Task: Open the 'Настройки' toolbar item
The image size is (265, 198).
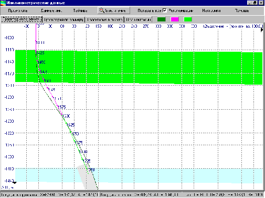Action: pyautogui.click(x=211, y=10)
